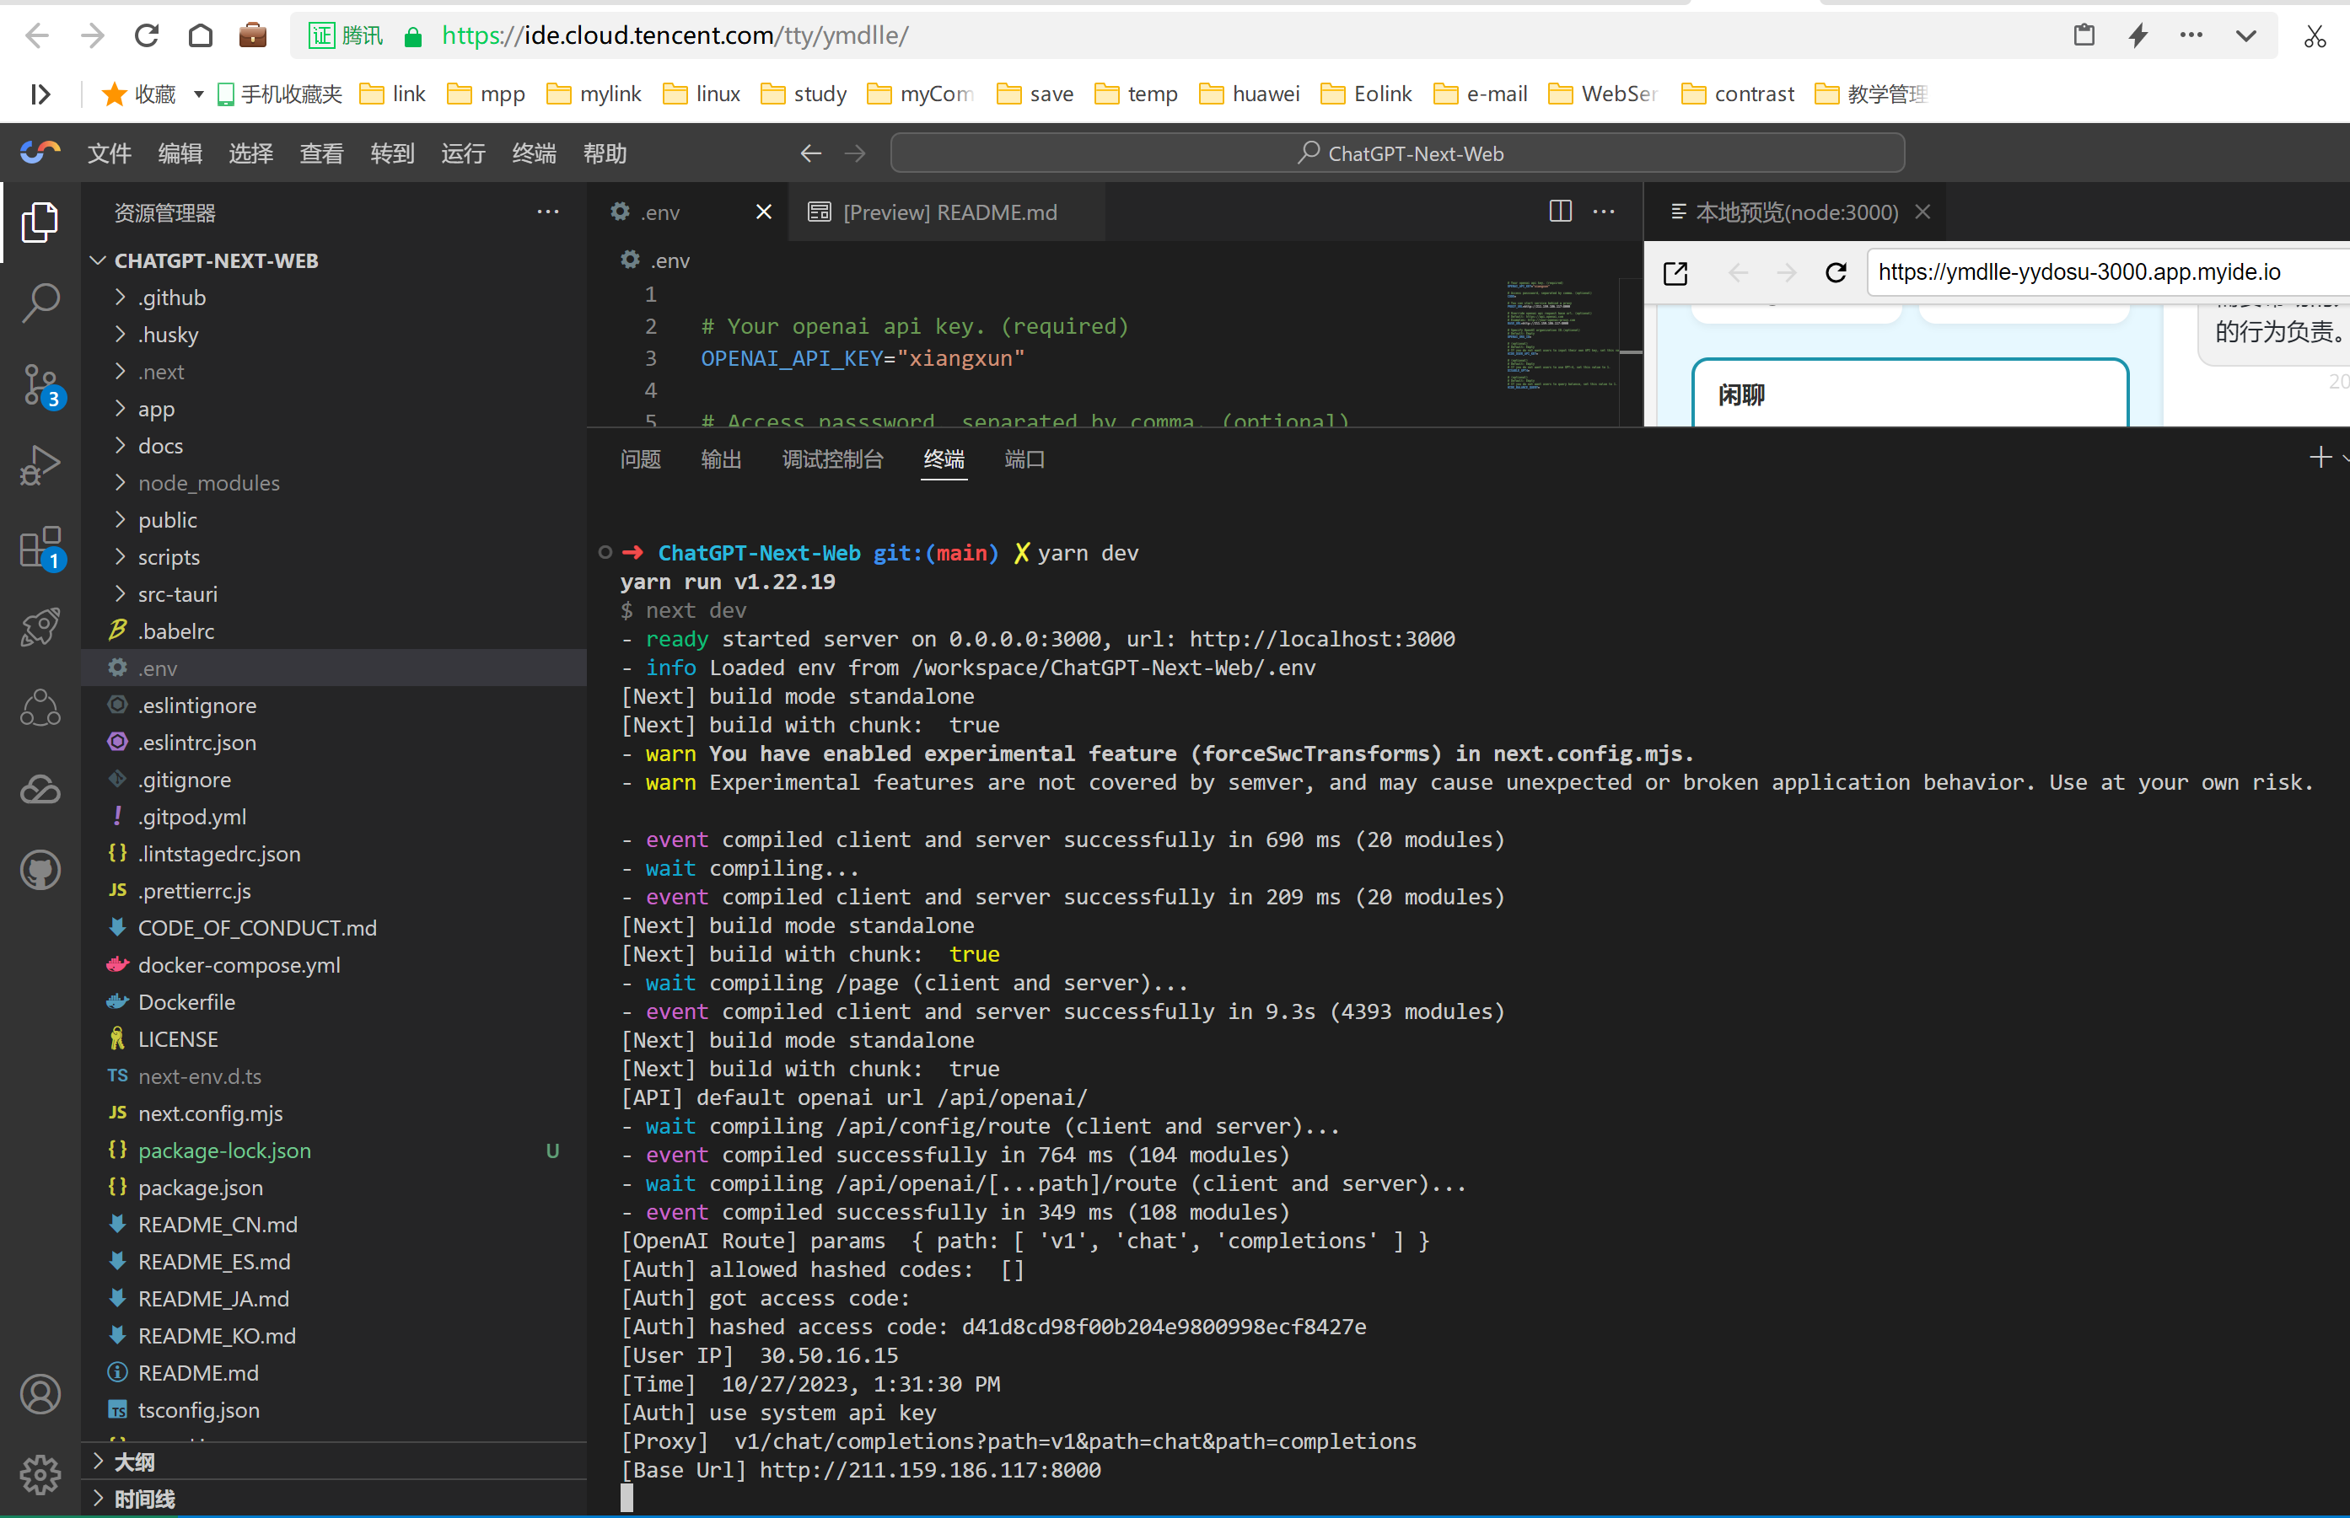The image size is (2350, 1518).
Task: Navigate forward in IDE title bar
Action: tap(855, 153)
